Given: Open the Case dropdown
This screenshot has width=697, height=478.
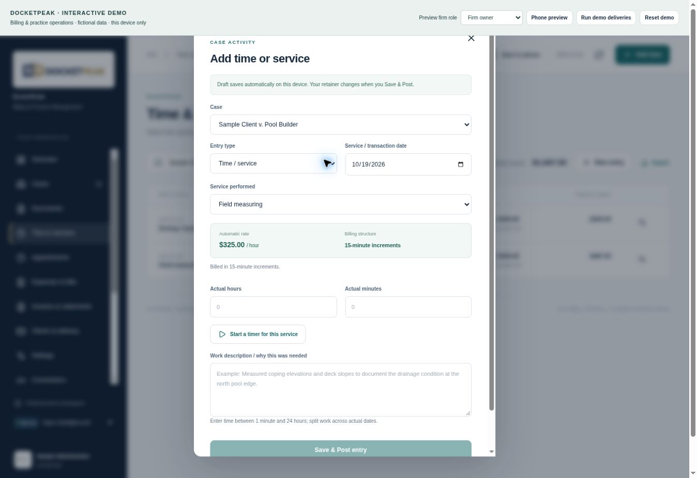Looking at the screenshot, I should coord(340,124).
